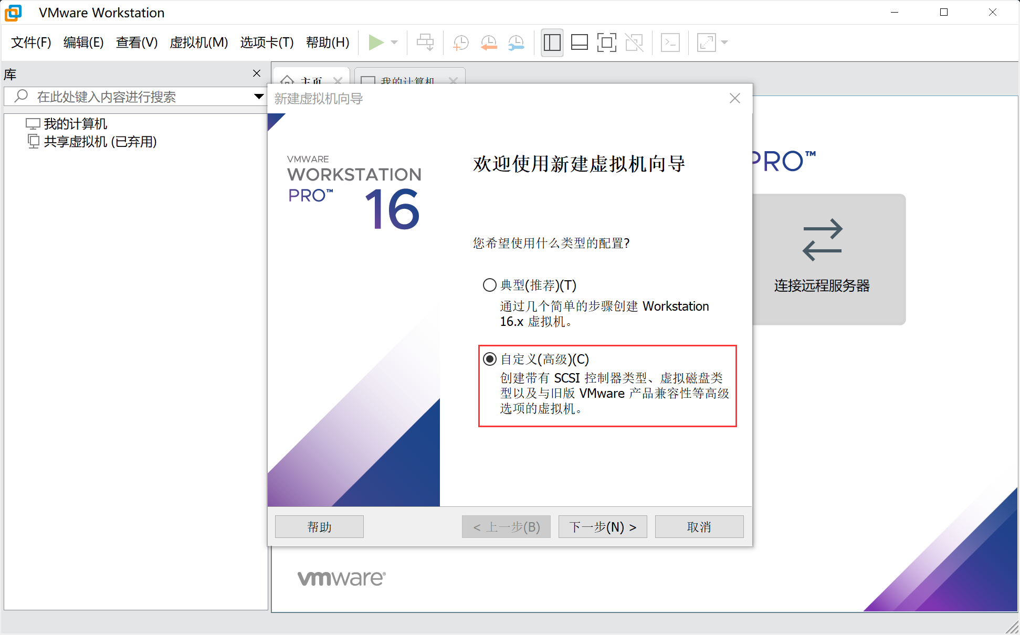Click the green Power On play icon
Screen dimensions: 1020x635
(375, 43)
